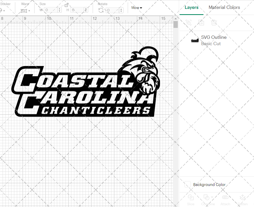Viewport: 254px width, 207px height.
Task: Click the Group layers icon
Action: (188, 23)
